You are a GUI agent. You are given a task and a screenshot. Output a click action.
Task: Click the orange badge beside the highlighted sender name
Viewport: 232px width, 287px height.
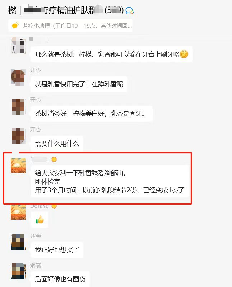(x=54, y=159)
